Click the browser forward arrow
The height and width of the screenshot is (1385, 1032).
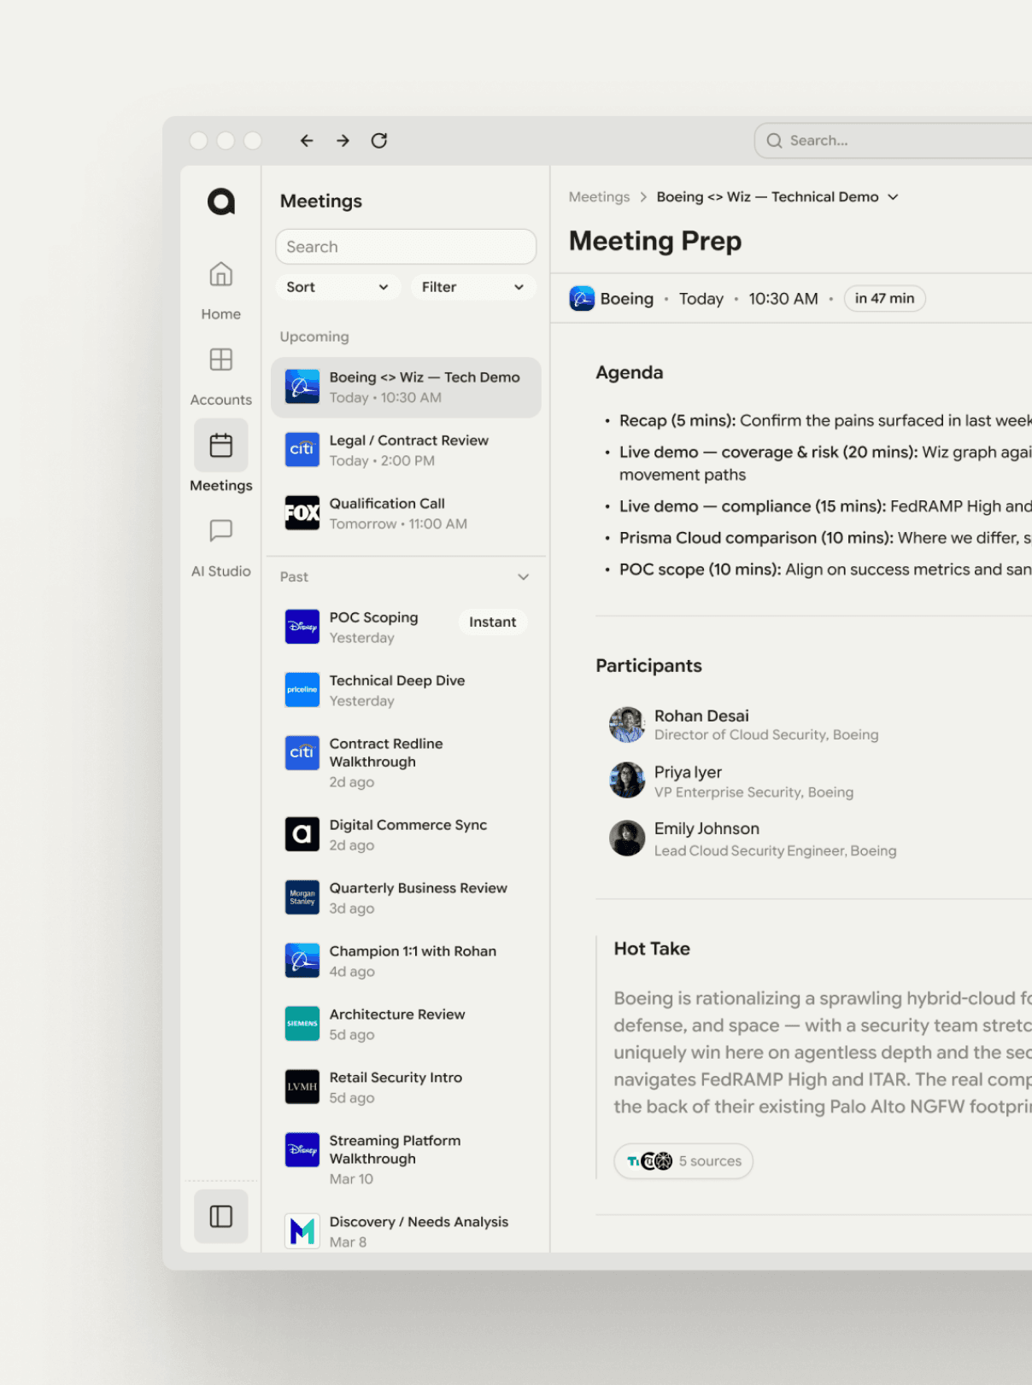[x=343, y=141]
